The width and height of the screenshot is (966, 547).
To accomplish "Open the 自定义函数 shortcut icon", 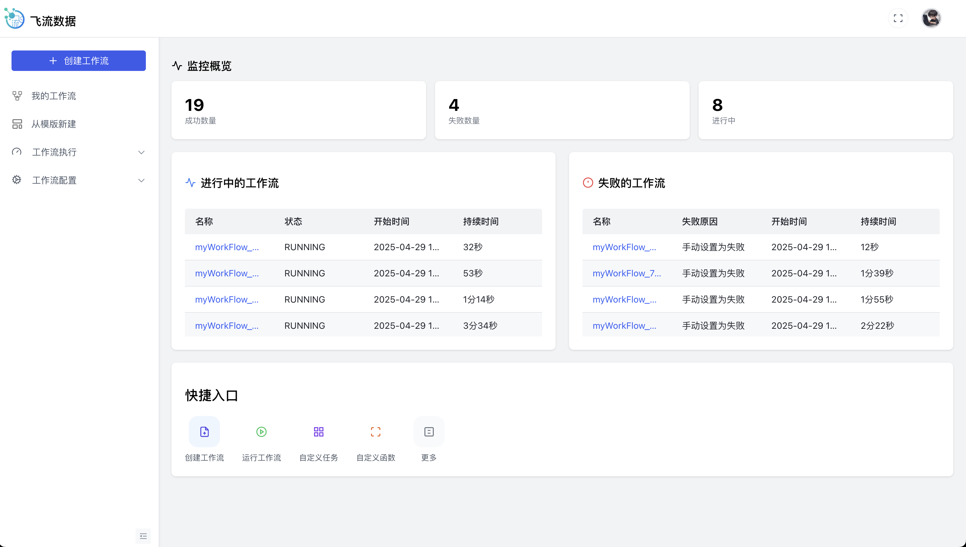I will click(376, 432).
